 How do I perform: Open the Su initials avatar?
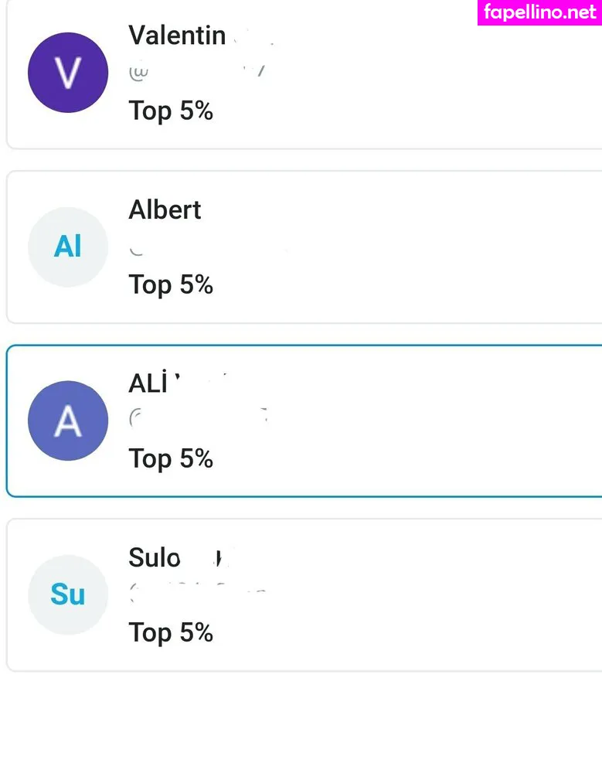[x=67, y=594]
